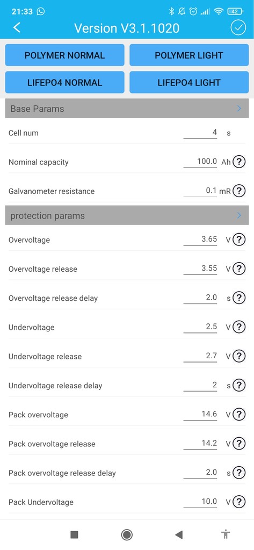This screenshot has height=550, width=254.
Task: Show help for Overvoltage release delay
Action: (239, 298)
